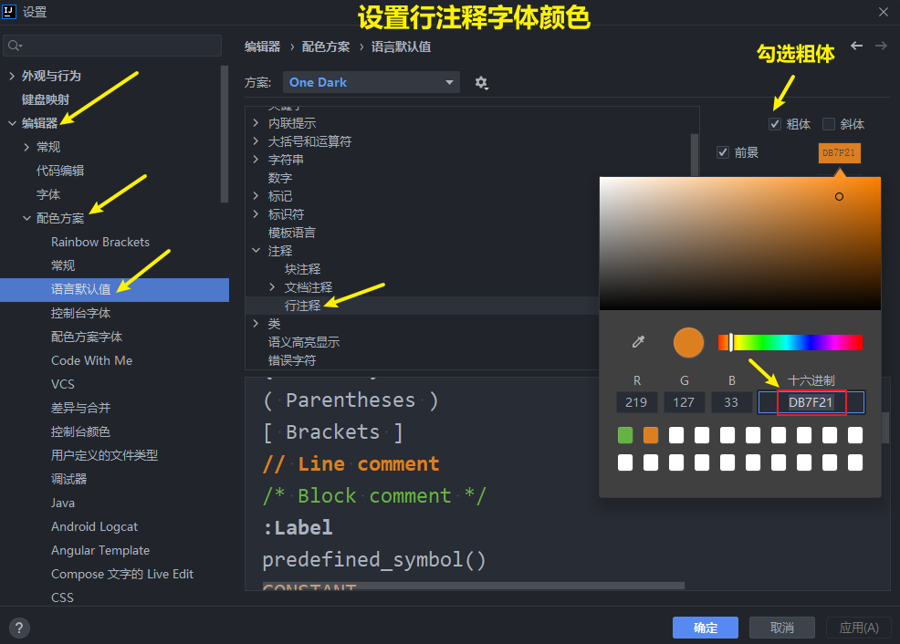This screenshot has width=900, height=644.
Task: Click the search magnifier icon in sidebar
Action: (x=15, y=46)
